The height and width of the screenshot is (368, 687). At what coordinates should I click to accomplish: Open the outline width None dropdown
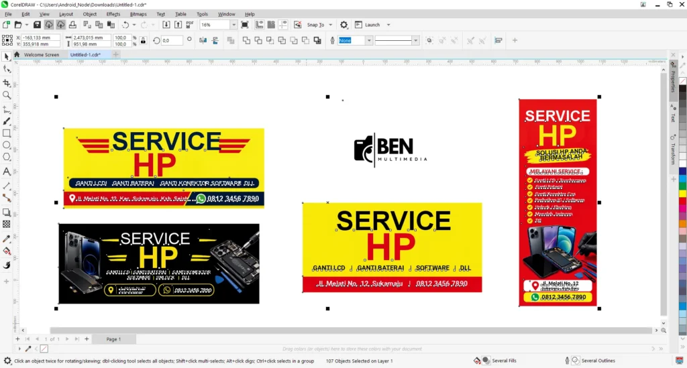(x=369, y=40)
